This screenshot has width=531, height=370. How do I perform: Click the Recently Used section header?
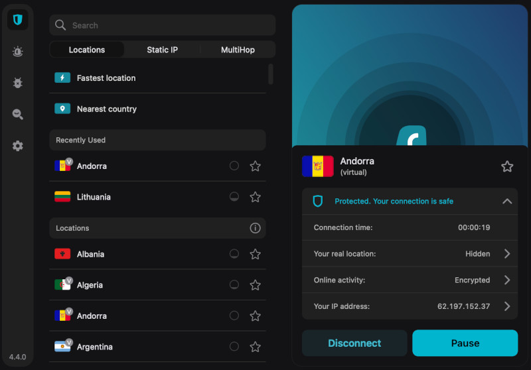[x=157, y=140]
